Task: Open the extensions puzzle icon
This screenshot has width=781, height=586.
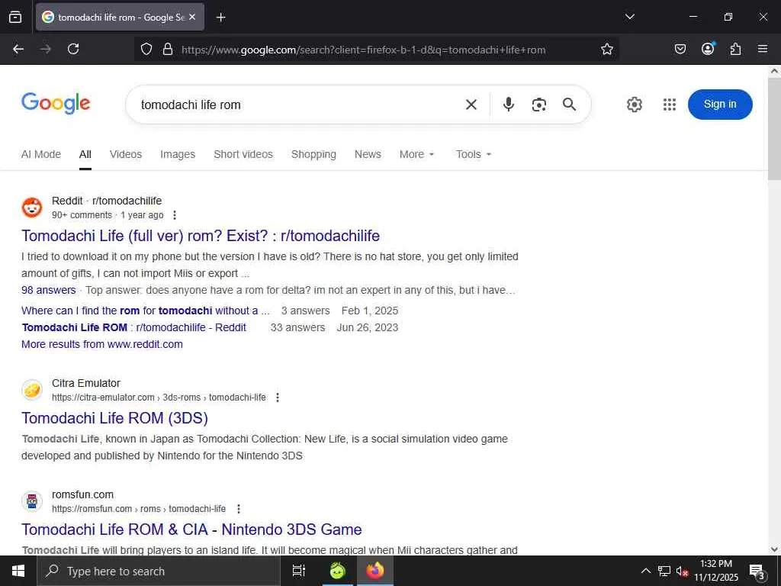Action: (x=735, y=49)
